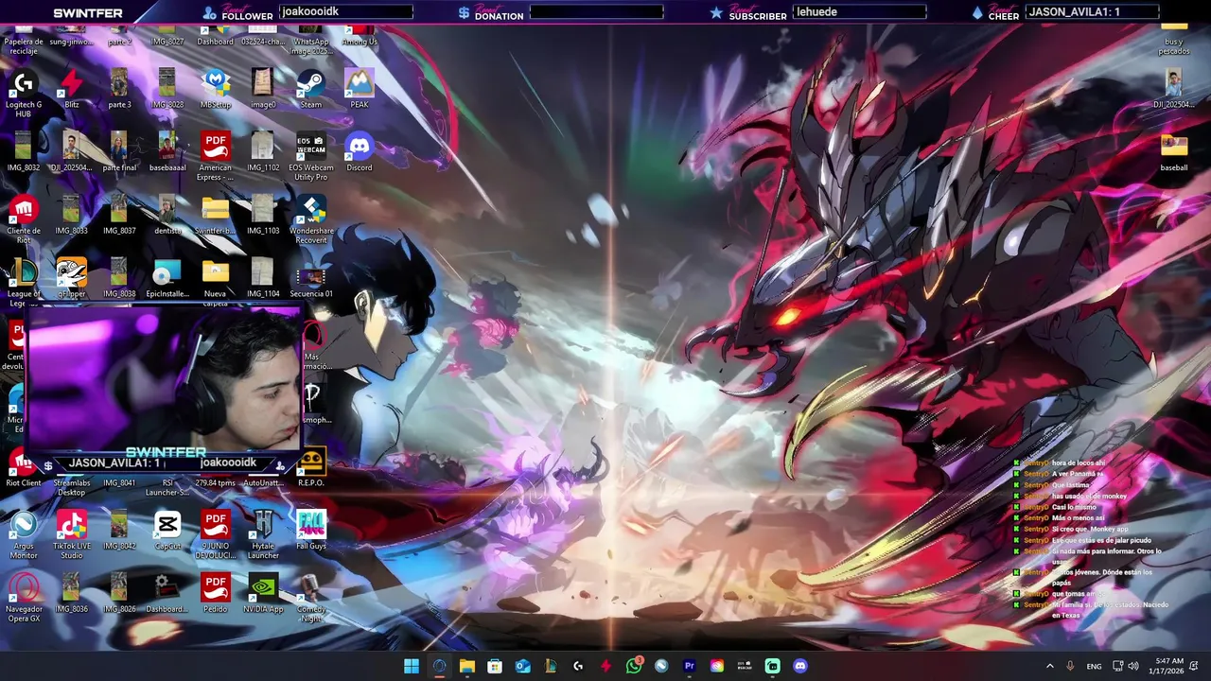Screen dimensions: 1211x681
Task: Select the parte final video thumbnail
Action: (x=119, y=152)
